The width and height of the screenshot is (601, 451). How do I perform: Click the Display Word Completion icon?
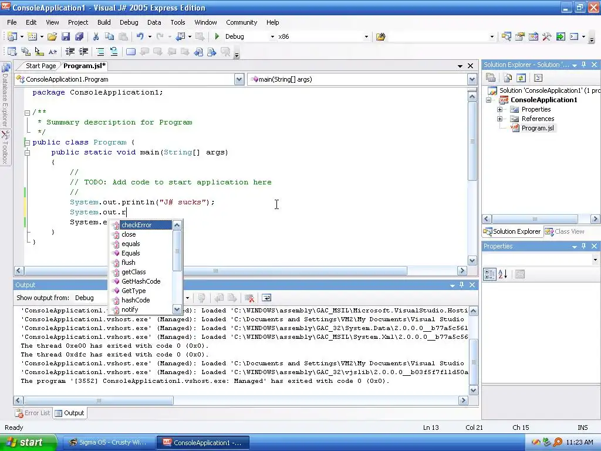pyautogui.click(x=52, y=52)
